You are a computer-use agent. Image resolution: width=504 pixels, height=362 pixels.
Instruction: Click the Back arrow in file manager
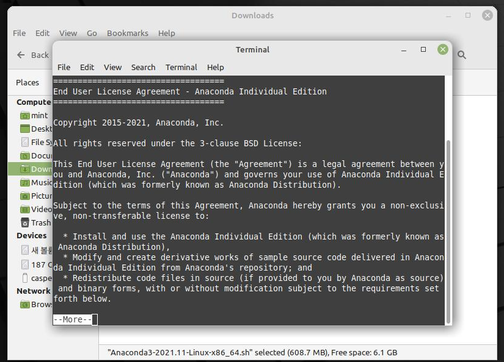(21, 55)
